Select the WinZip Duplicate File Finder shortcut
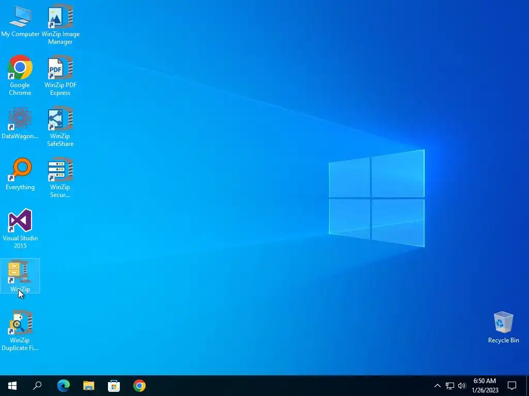This screenshot has width=529, height=396. pyautogui.click(x=20, y=331)
